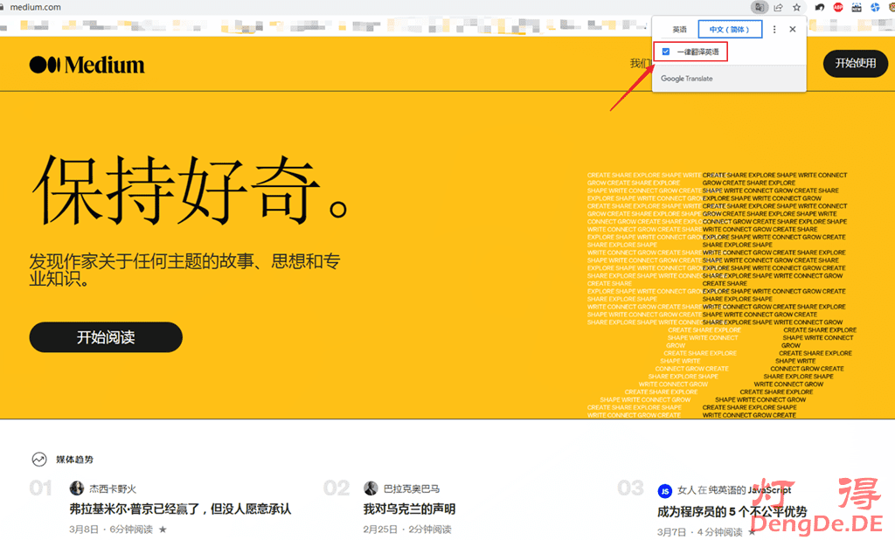Open the three-dot translate options menu
This screenshot has height=540, width=895.
(774, 30)
